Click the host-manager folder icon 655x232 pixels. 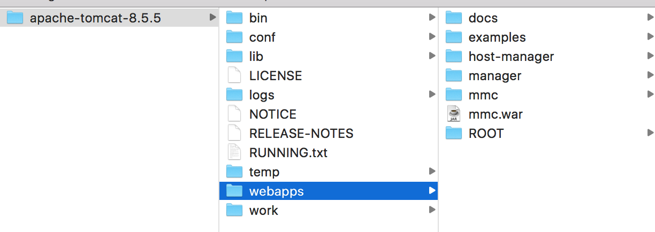[454, 56]
